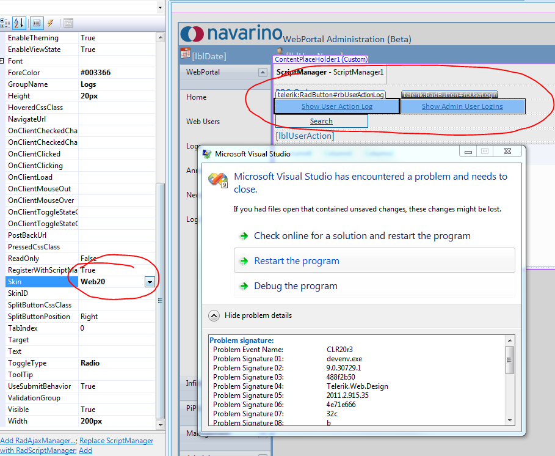Click the Search button in designer
The image size is (555, 456).
click(x=321, y=121)
